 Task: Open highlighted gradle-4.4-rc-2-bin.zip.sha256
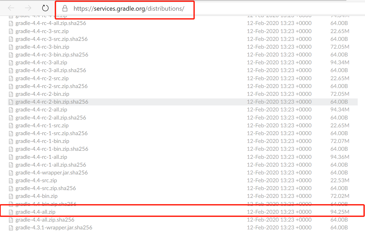pos(52,102)
